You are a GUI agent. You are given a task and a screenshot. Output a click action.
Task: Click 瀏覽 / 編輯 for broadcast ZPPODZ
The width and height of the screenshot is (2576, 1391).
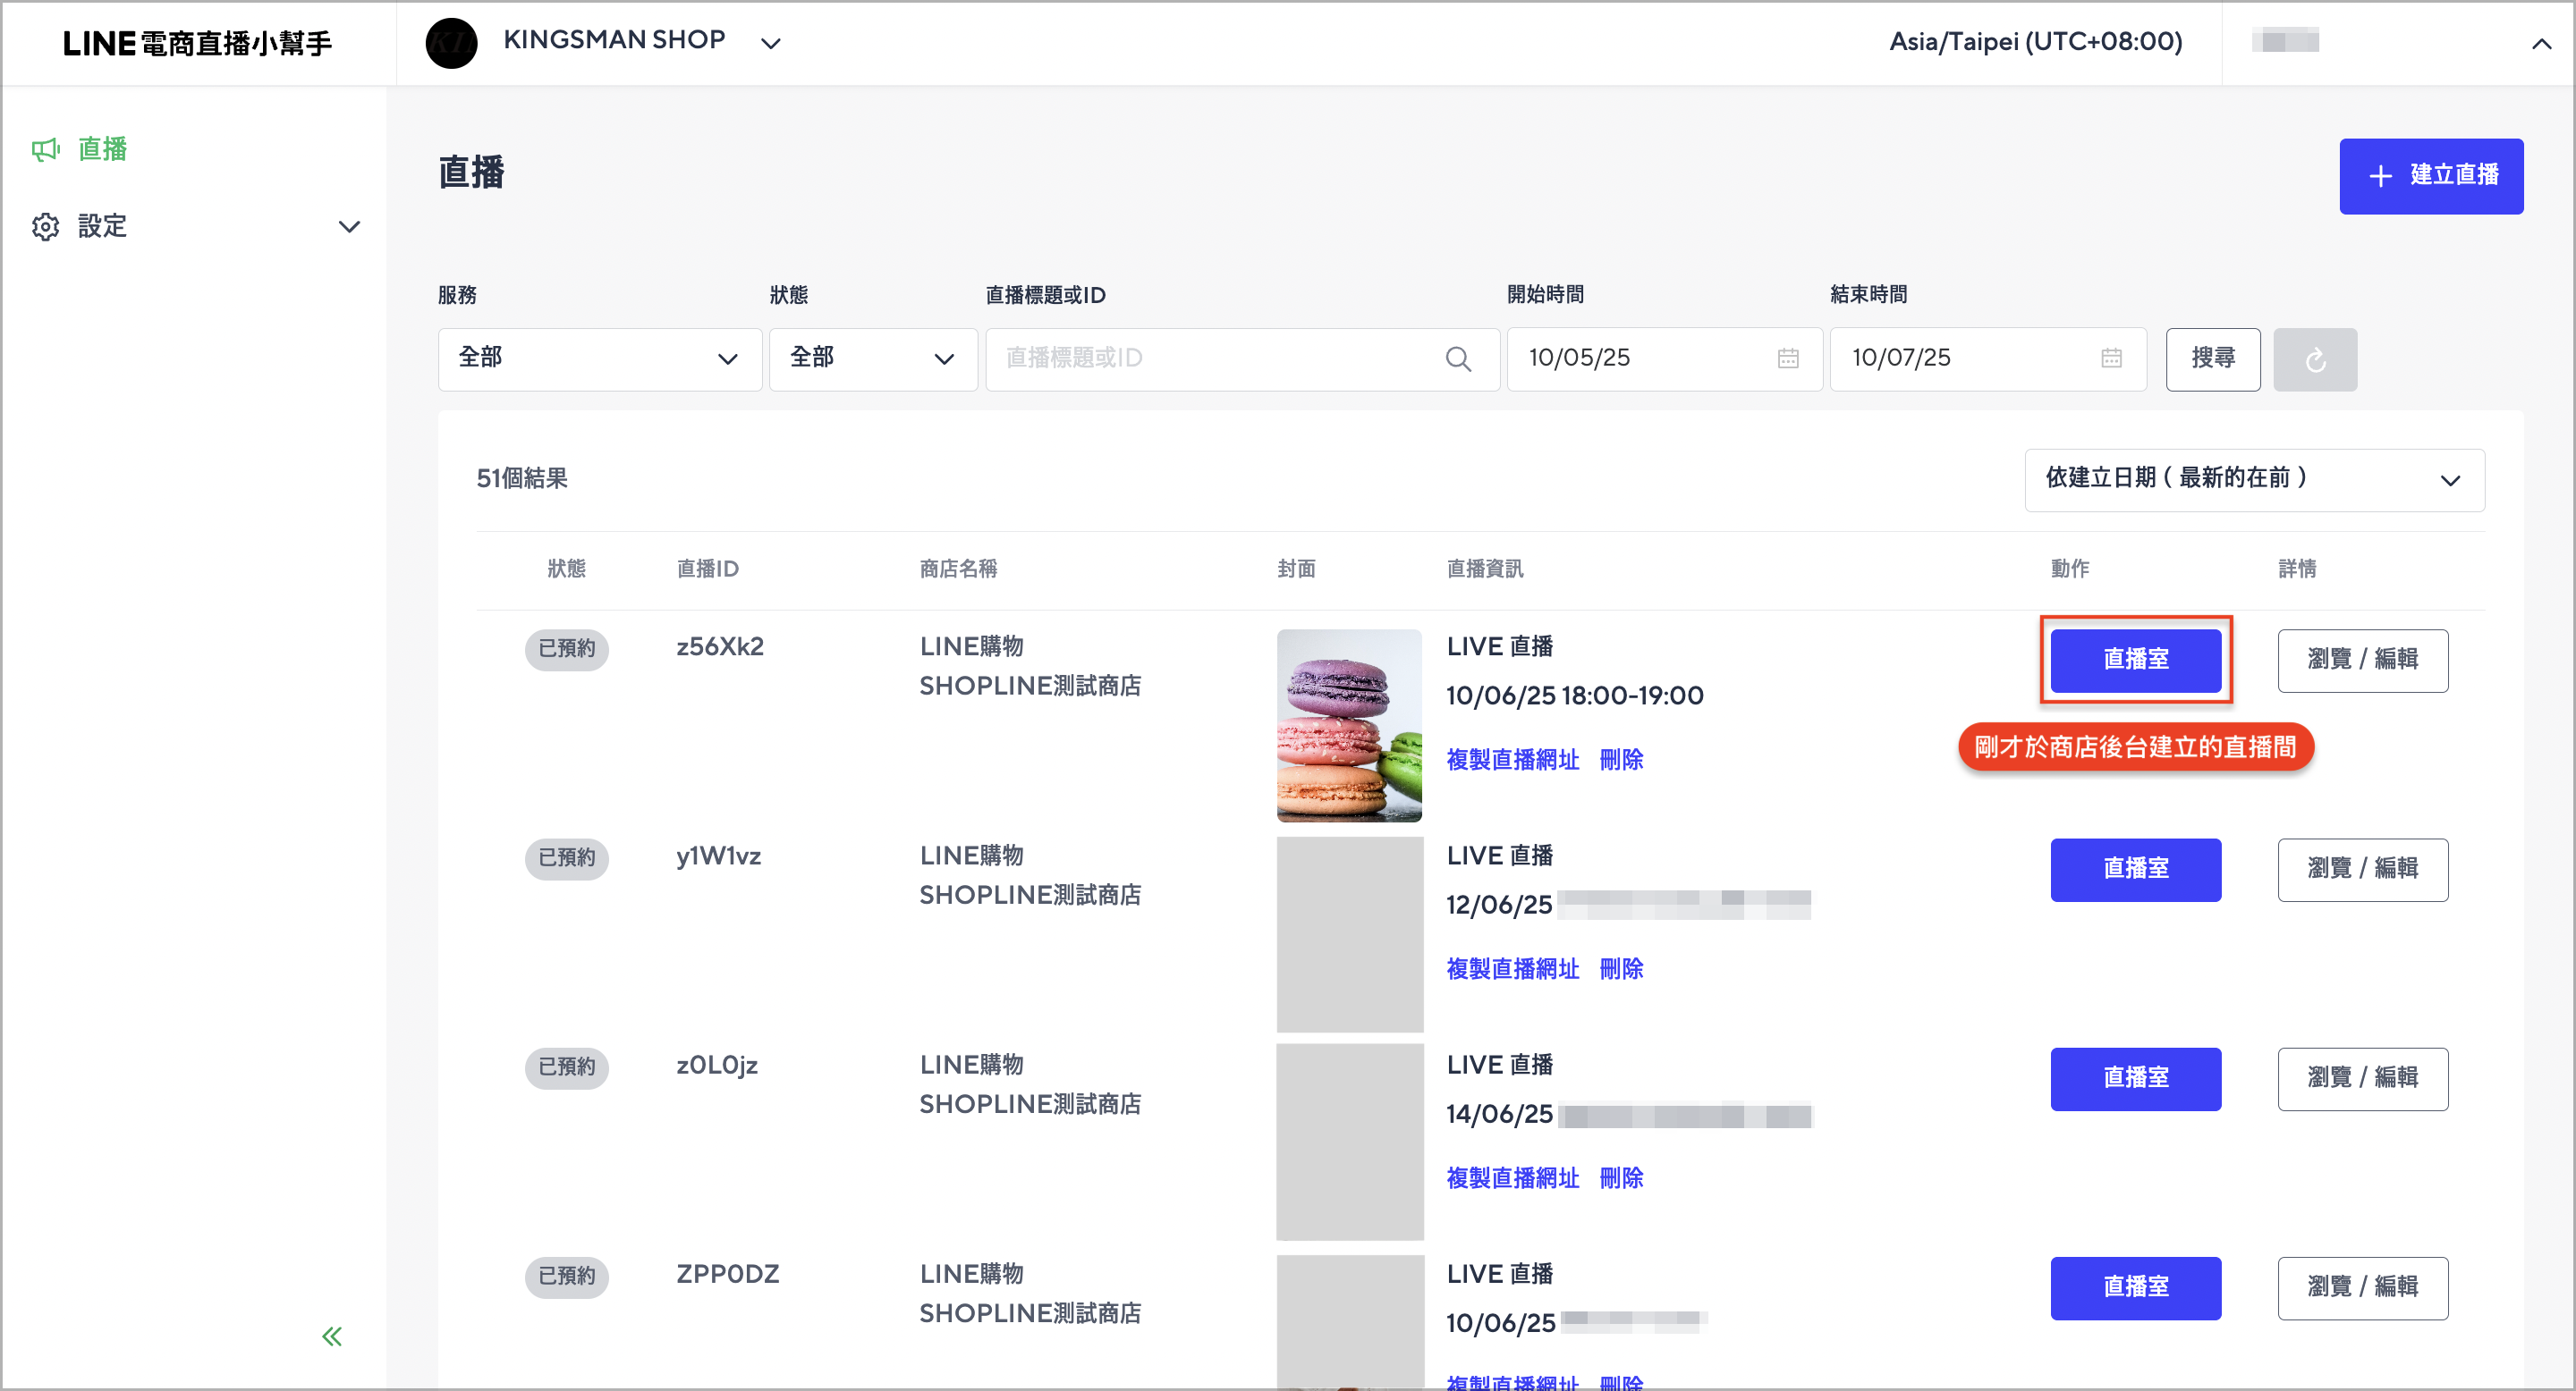click(2362, 1287)
